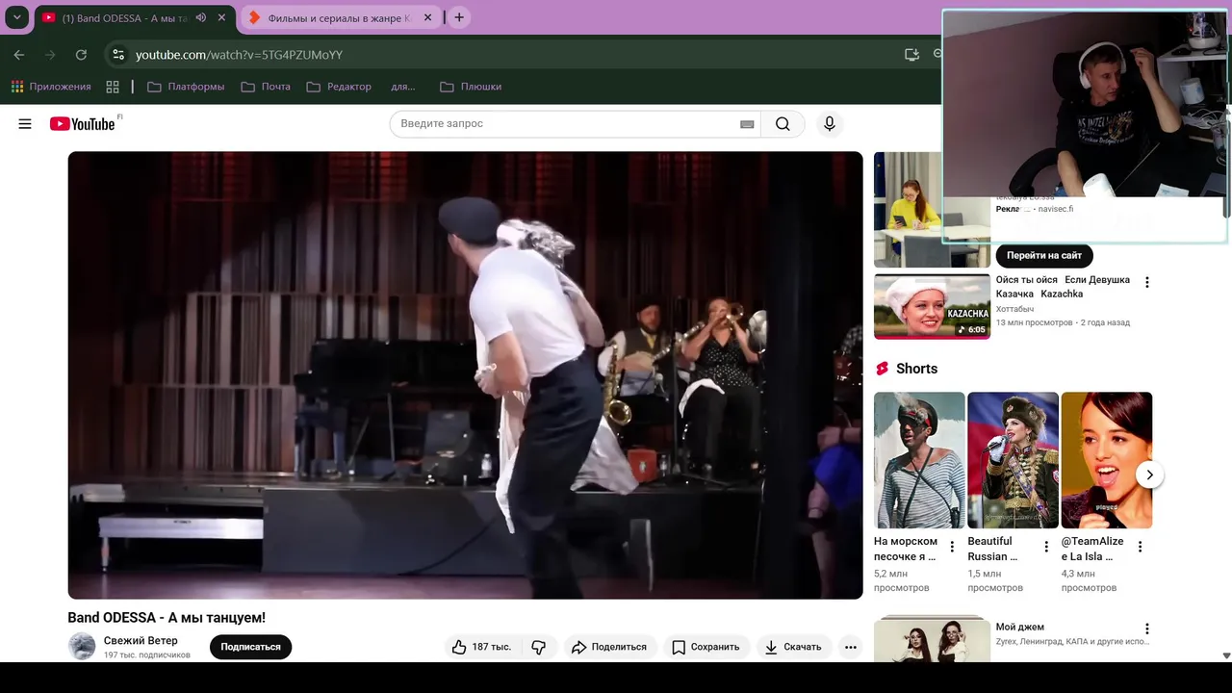The width and height of the screenshot is (1232, 693).
Task: Open the on-screen keyboard in search box
Action: 747,124
